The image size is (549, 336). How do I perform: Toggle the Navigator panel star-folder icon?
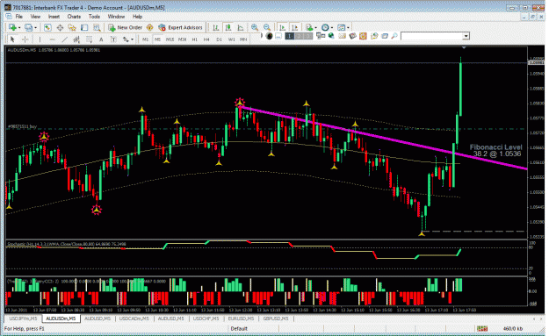pos(72,27)
